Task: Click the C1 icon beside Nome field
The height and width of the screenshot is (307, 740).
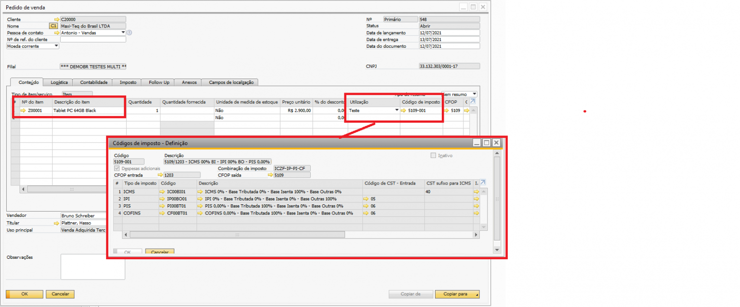Action: (x=53, y=26)
